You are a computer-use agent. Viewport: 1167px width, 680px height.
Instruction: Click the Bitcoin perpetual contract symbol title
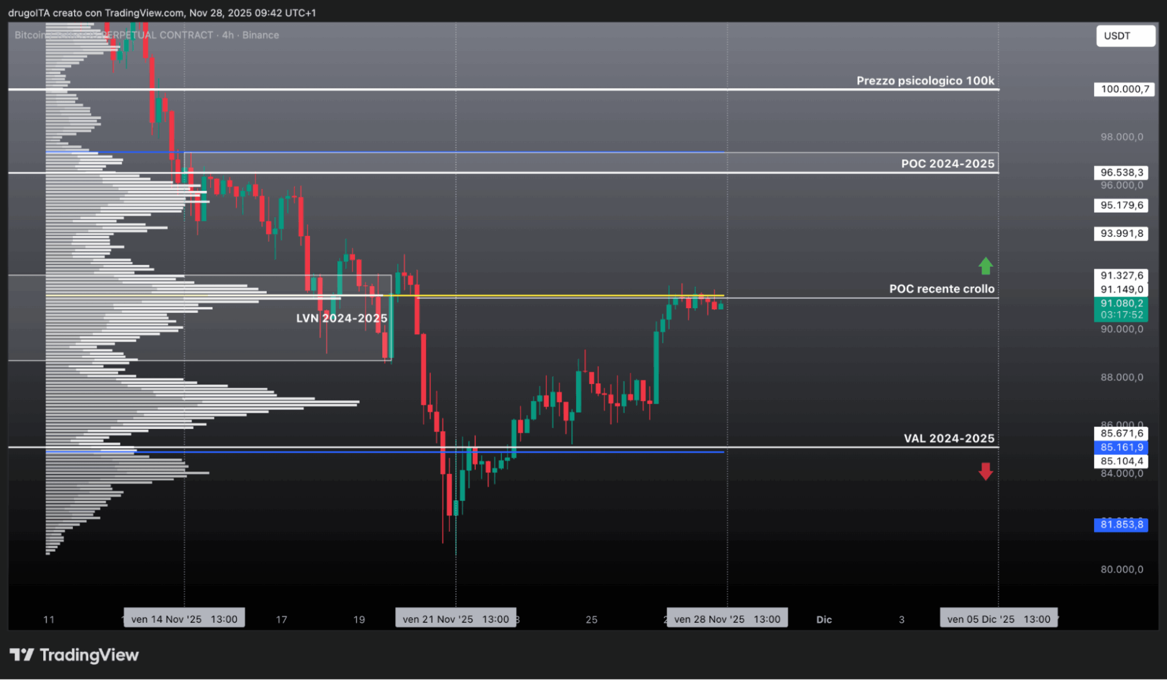pos(146,35)
